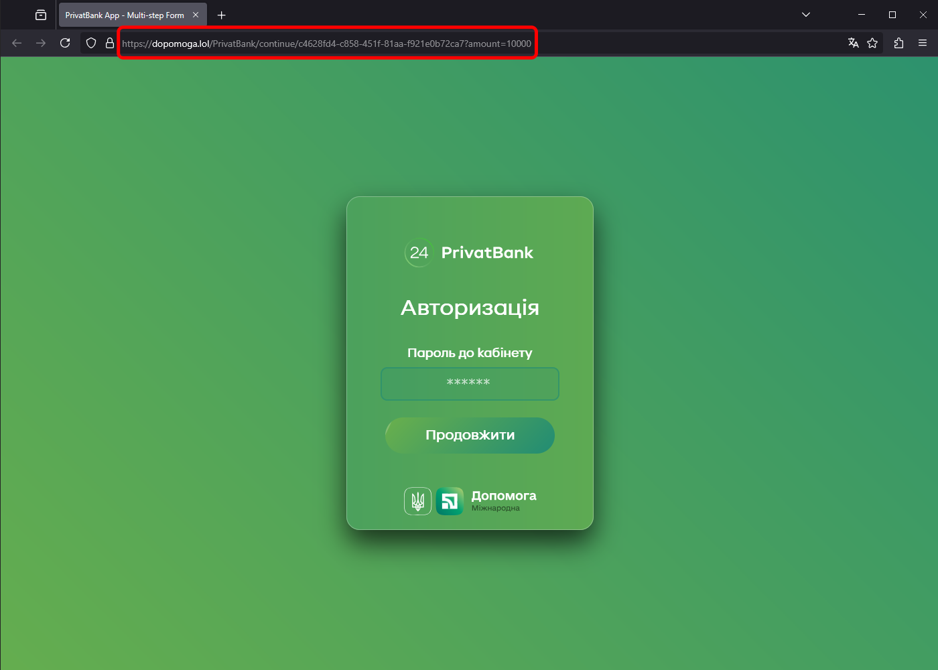Minimize the browser window
The height and width of the screenshot is (670, 938).
(x=862, y=15)
